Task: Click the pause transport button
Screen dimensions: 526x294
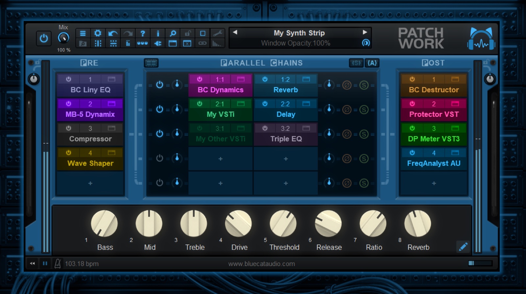Action: pos(45,263)
